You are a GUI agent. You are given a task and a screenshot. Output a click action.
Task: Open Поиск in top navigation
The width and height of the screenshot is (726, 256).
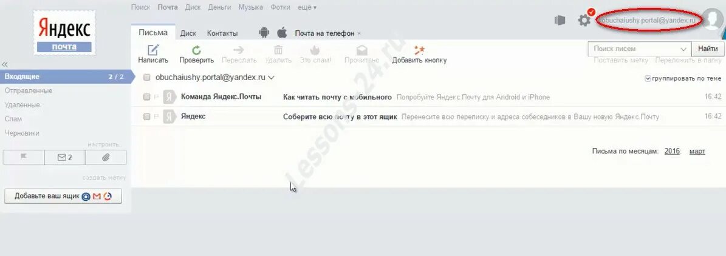(x=140, y=7)
